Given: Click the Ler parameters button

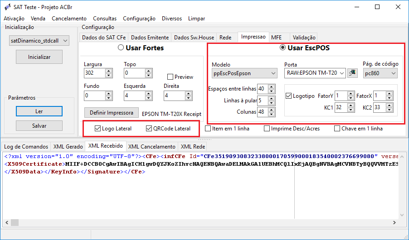Looking at the screenshot, I should (39, 111).
